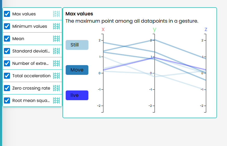The height and width of the screenshot is (146, 227).
Task: Open chart icon for Number of extremes
Action: [56, 63]
